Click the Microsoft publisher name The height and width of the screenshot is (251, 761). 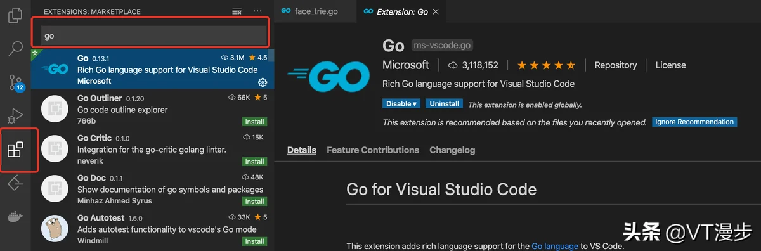(x=406, y=65)
